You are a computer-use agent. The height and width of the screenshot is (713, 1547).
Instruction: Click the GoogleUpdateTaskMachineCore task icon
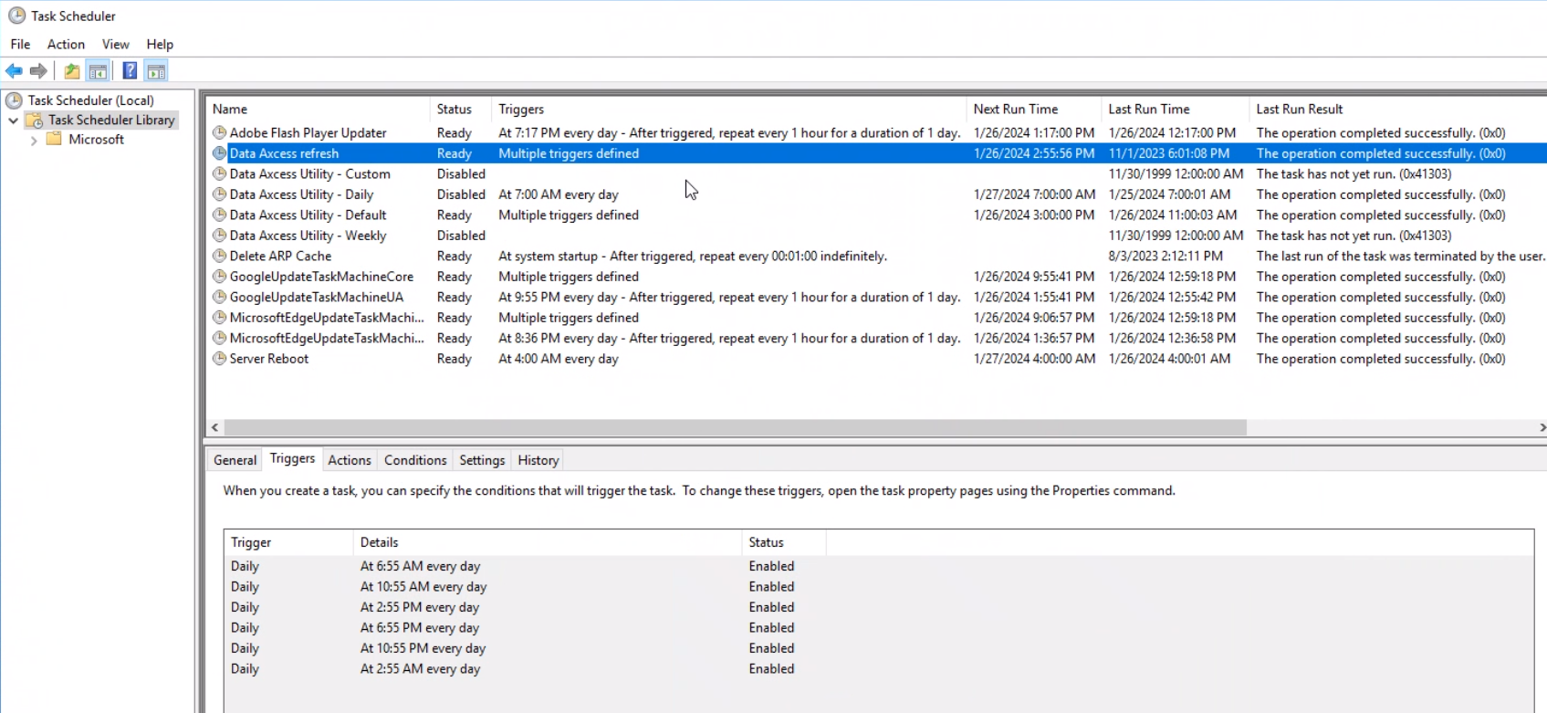(219, 277)
